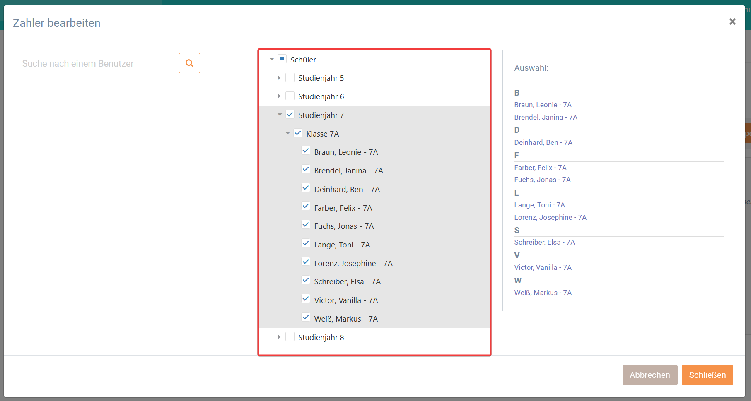
Task: Toggle the Schüler root checkbox
Action: (282, 59)
